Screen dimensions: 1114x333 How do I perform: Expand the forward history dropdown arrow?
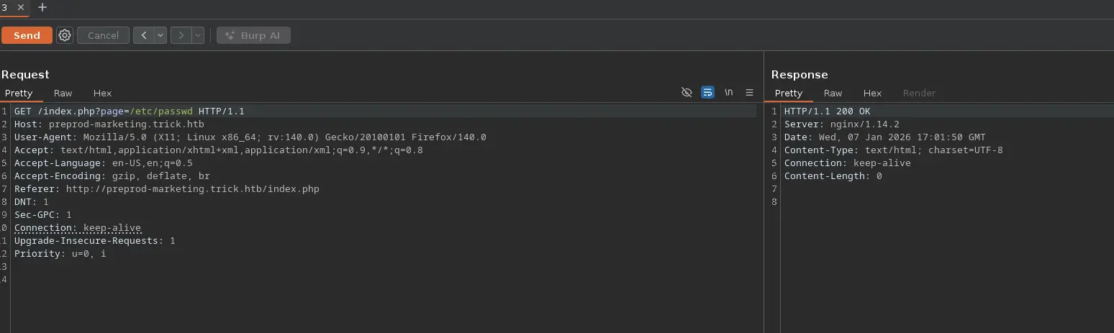[197, 35]
